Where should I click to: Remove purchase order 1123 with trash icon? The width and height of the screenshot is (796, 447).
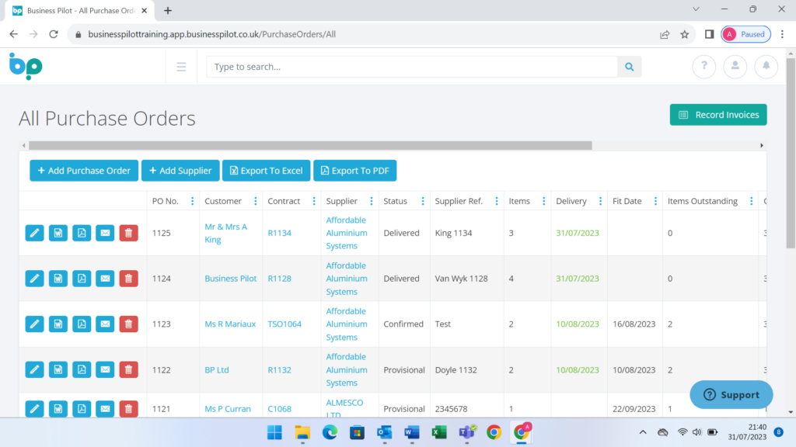click(128, 324)
